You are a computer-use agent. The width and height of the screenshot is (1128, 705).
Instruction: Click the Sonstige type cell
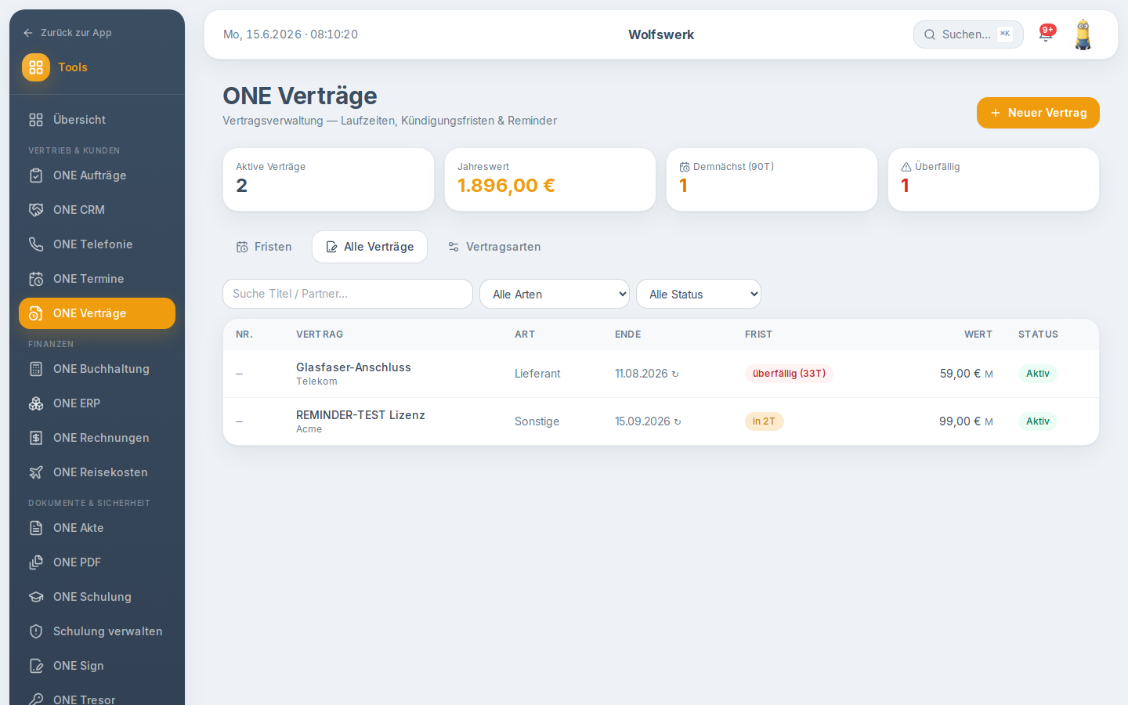click(537, 421)
